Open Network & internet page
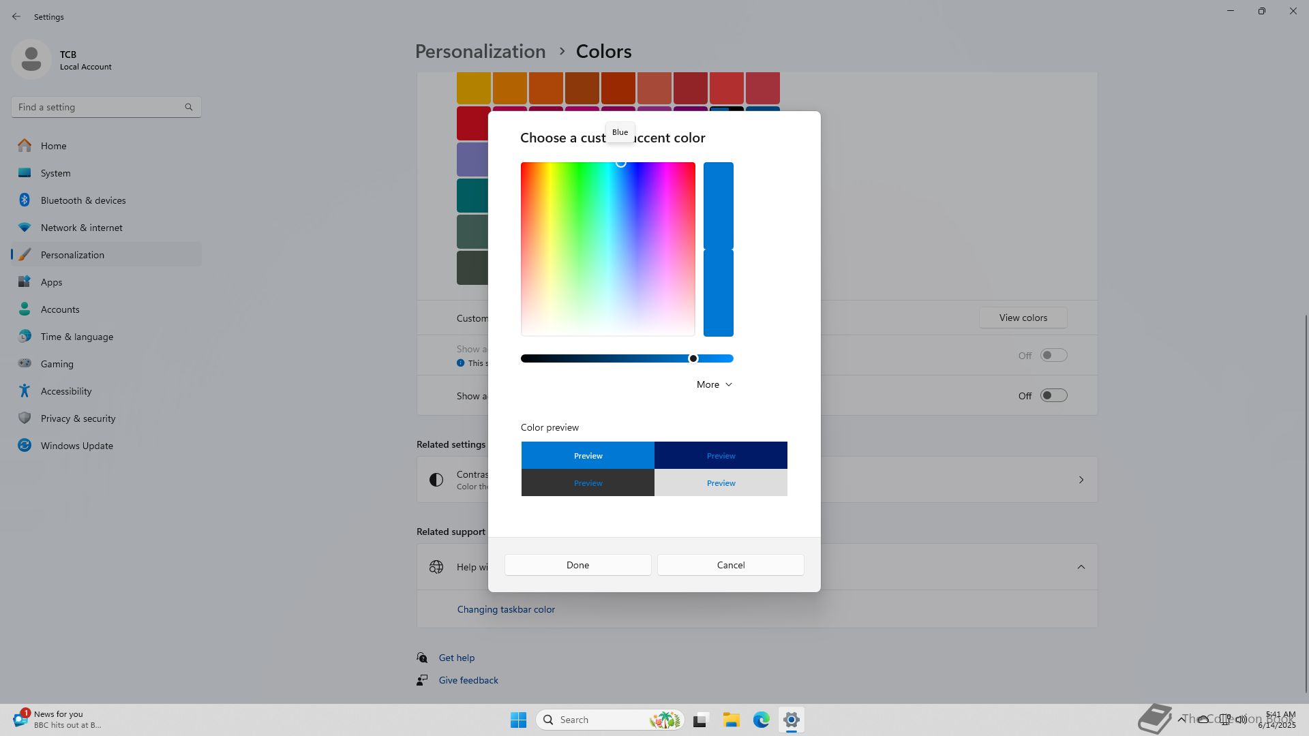This screenshot has width=1309, height=736. 81,228
